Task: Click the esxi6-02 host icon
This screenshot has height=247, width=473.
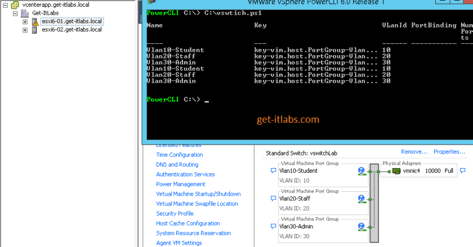Action: [x=34, y=30]
